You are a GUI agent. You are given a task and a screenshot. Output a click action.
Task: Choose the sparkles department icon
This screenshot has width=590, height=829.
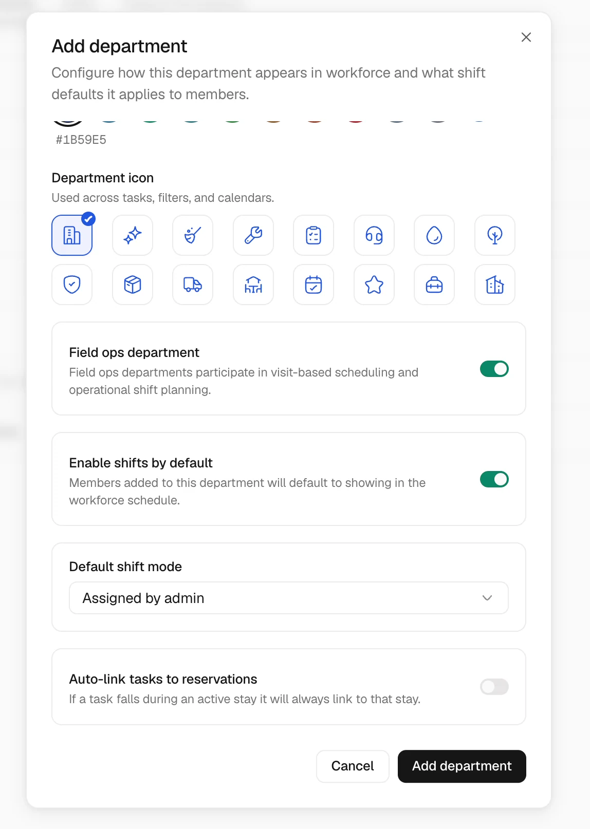[x=133, y=235]
